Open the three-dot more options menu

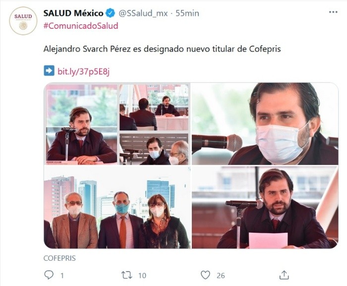(x=333, y=12)
